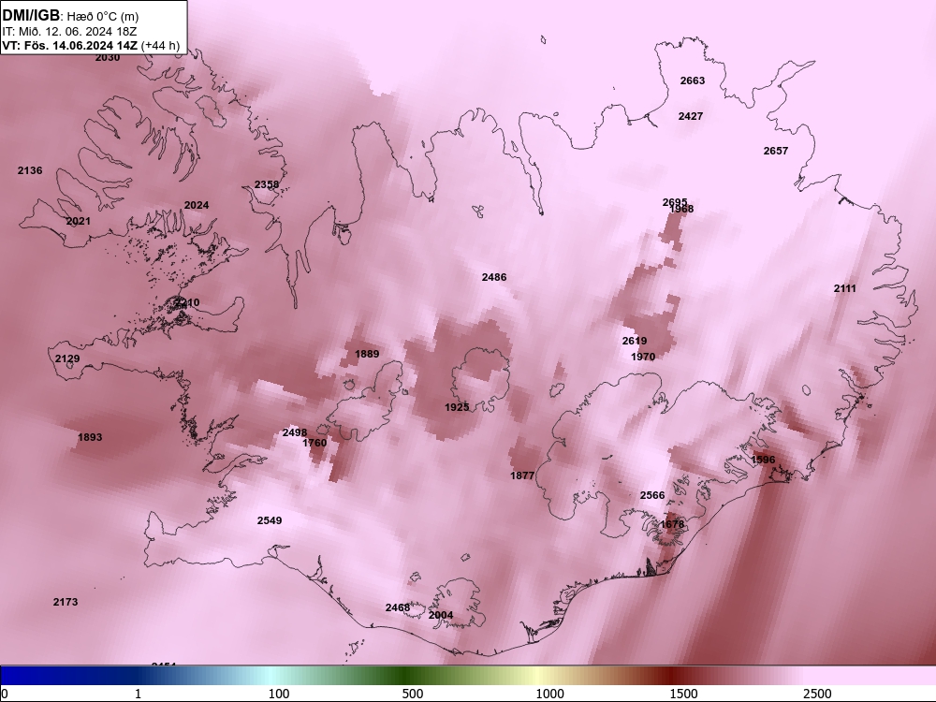
Task: Click the 2021 value on the map
Action: coord(79,222)
